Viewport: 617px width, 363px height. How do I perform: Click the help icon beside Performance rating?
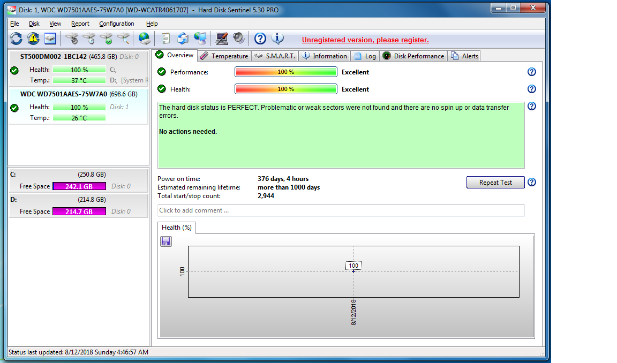pos(531,72)
